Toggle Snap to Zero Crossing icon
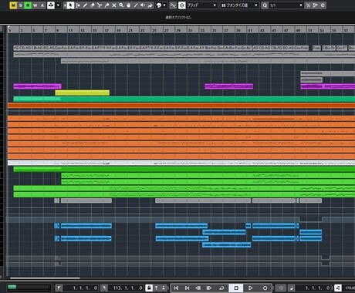 coord(173,5)
